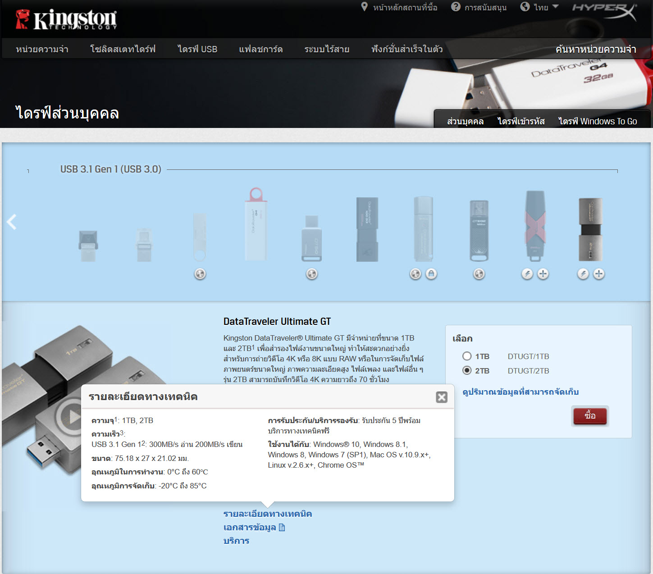The height and width of the screenshot is (574, 653).
Task: Select the tiny micro drive thumbnail
Action: coord(88,246)
